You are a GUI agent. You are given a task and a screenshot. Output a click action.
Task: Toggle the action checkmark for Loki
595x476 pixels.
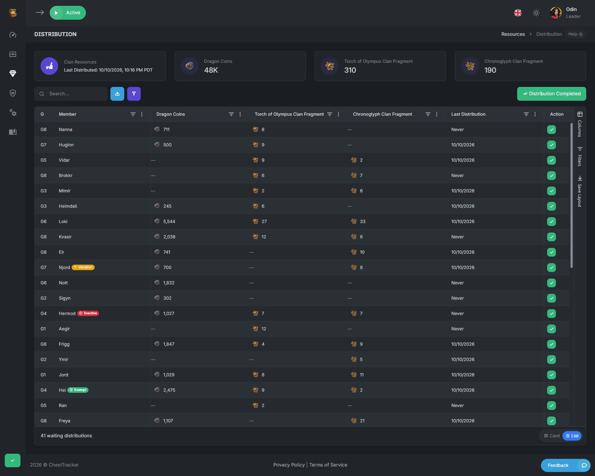(552, 222)
